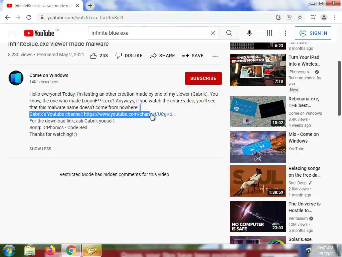The width and height of the screenshot is (342, 257).
Task: Click 'Song: DrPhonics - Code Red' line
Action: click(58, 127)
